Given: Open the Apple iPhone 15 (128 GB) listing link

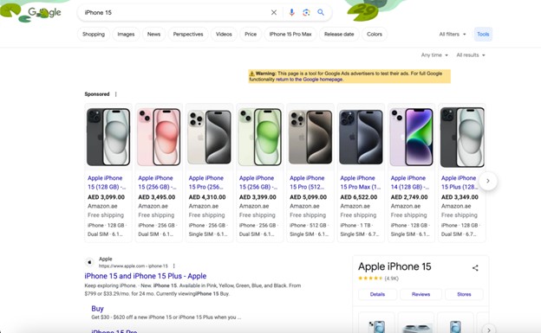Looking at the screenshot, I should point(107,183).
